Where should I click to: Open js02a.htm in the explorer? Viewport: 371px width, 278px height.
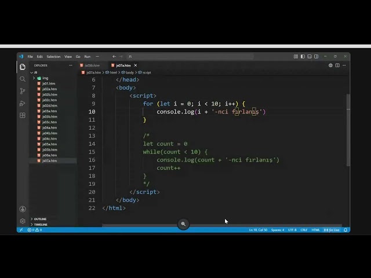(x=49, y=89)
